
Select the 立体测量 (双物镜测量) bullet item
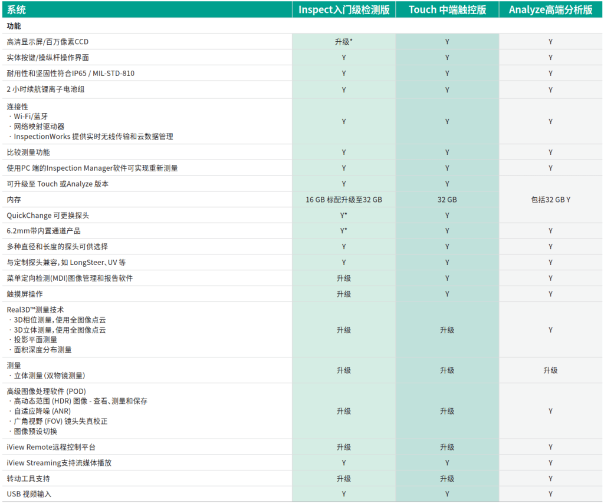50,376
